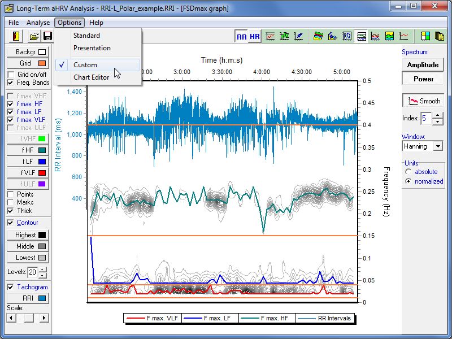The width and height of the screenshot is (452, 339).
Task: Expand the Hanning window dropdown
Action: (437, 146)
